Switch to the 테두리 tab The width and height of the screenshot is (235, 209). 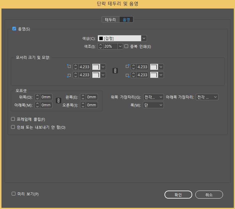point(110,20)
